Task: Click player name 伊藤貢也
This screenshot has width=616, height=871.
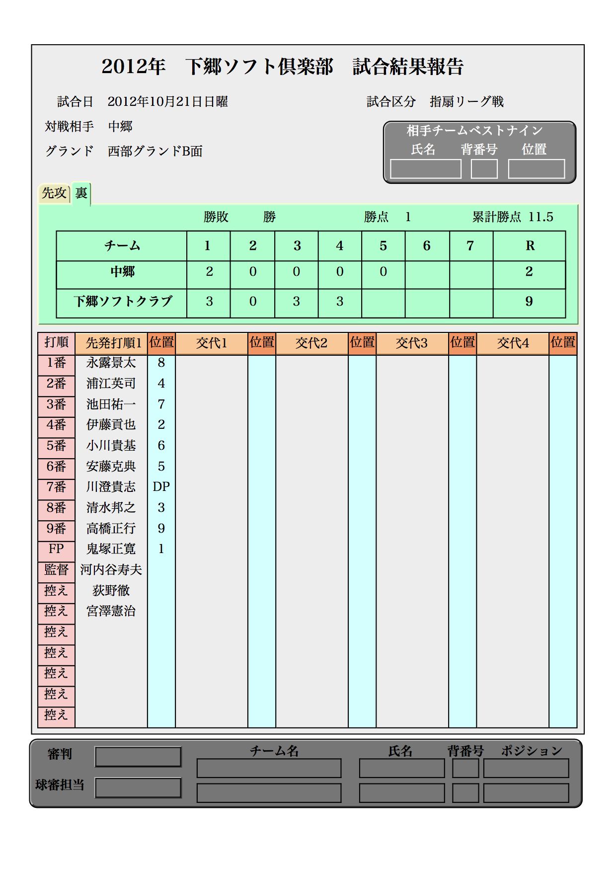Action: (x=111, y=425)
